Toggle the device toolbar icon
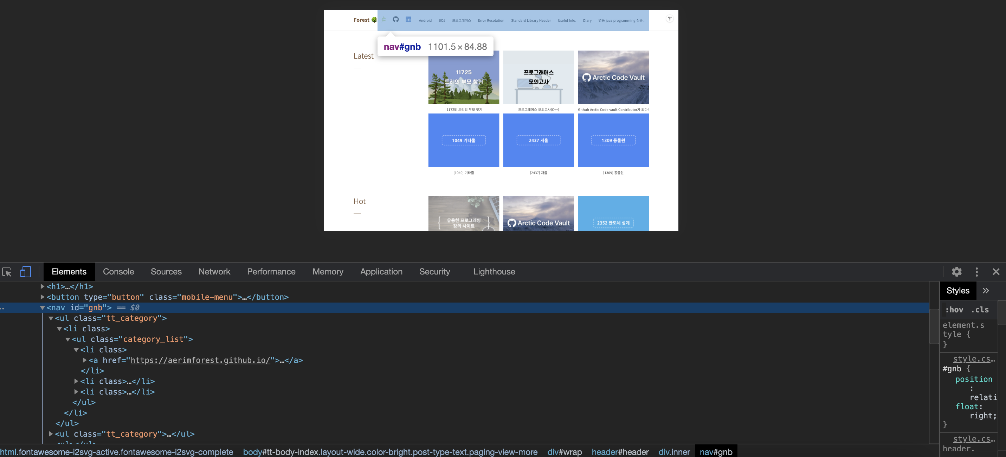 pos(25,272)
